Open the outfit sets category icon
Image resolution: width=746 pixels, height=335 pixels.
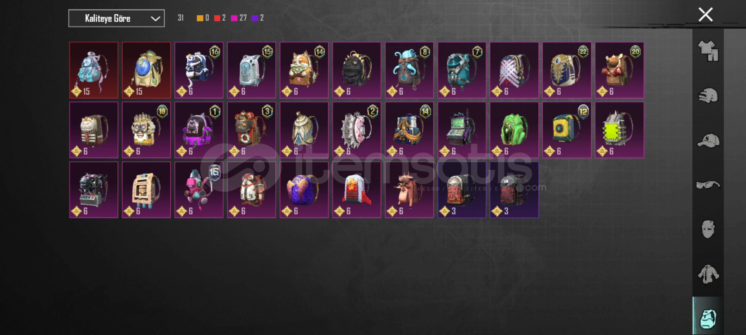[708, 51]
